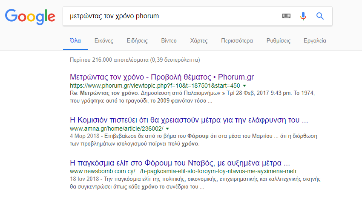Click the green newsbomb.com.cy URL
This screenshot has height=200, width=362.
point(185,171)
